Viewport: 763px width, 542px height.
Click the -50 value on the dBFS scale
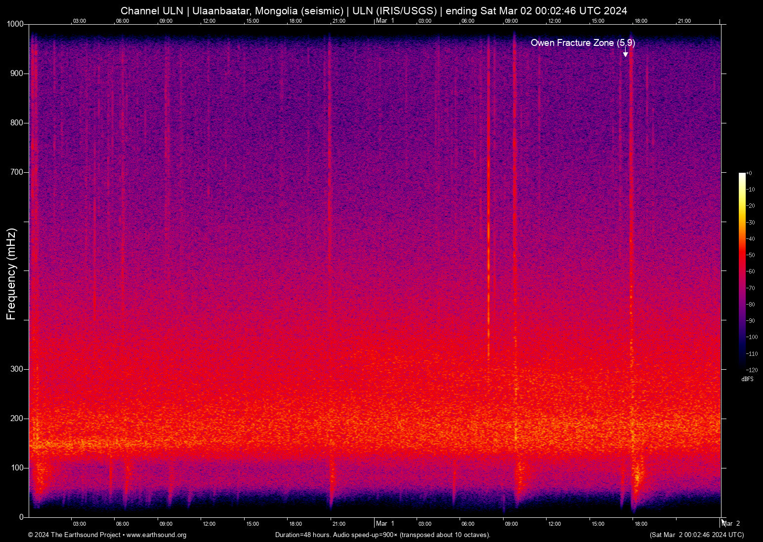[x=751, y=255]
